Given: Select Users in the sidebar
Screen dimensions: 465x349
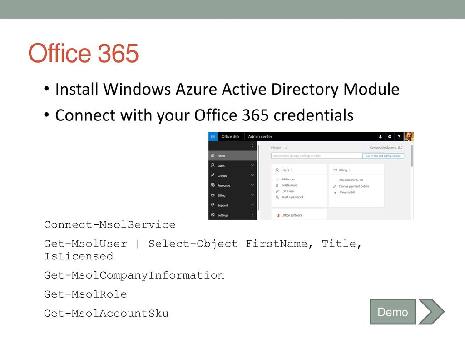Looking at the screenshot, I should 233,165.
